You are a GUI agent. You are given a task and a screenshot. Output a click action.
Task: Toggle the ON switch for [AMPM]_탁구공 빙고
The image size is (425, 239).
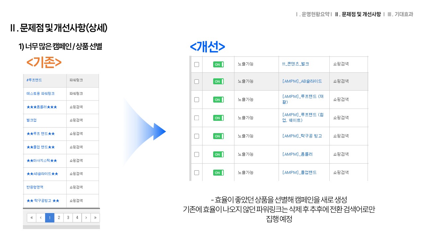pyautogui.click(x=218, y=136)
